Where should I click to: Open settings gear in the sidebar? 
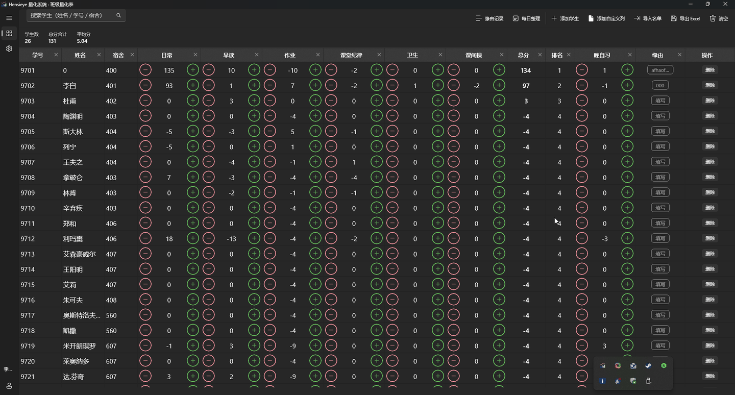(x=9, y=48)
